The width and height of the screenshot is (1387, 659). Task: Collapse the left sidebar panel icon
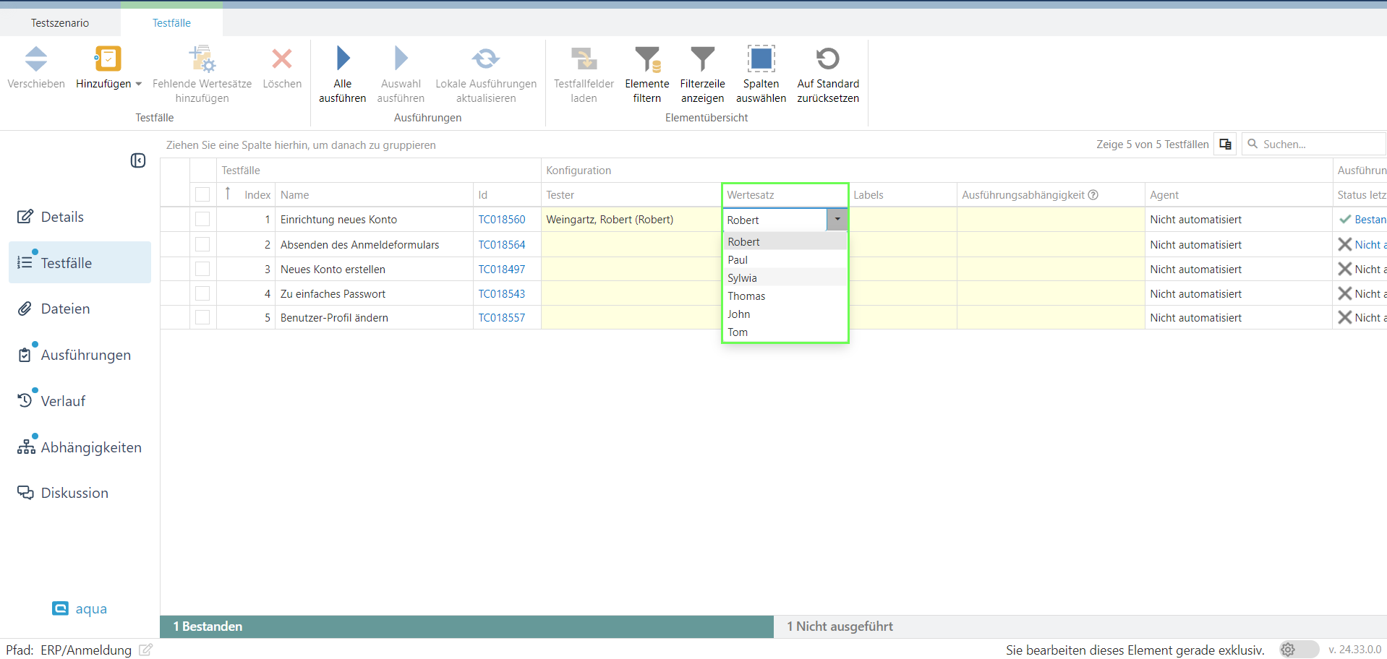click(x=138, y=160)
